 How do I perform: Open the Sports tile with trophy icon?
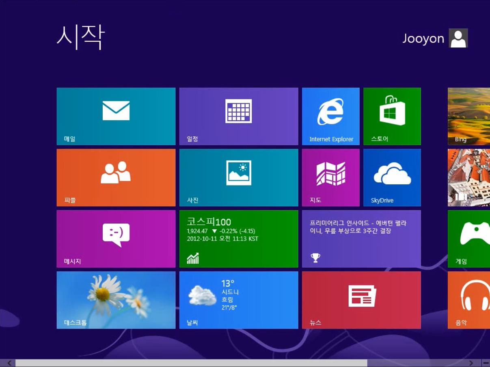(x=361, y=239)
